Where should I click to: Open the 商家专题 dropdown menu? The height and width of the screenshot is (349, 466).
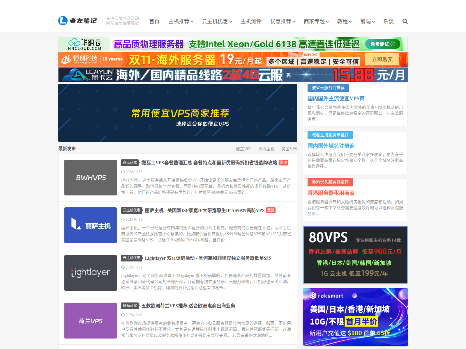tap(316, 21)
